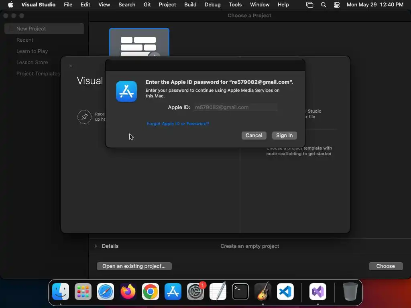Close the Visual Studio start window
Image resolution: width=411 pixels, height=308 pixels.
(71, 66)
